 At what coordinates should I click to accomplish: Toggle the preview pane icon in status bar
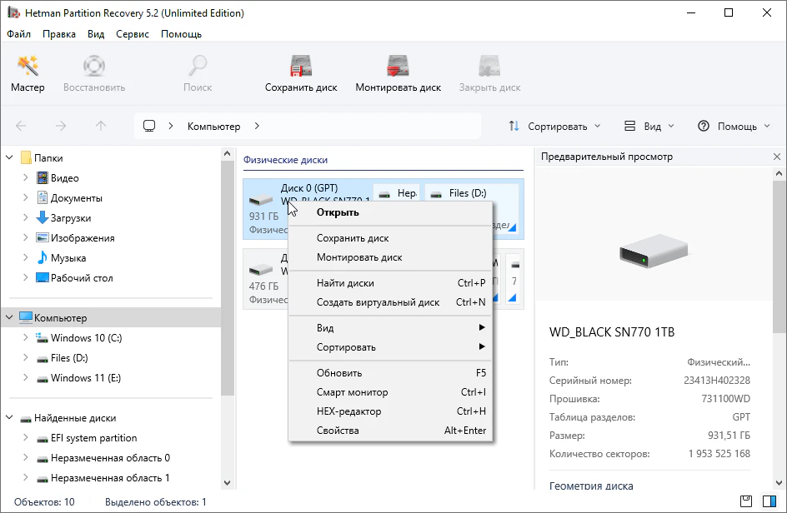click(x=769, y=502)
